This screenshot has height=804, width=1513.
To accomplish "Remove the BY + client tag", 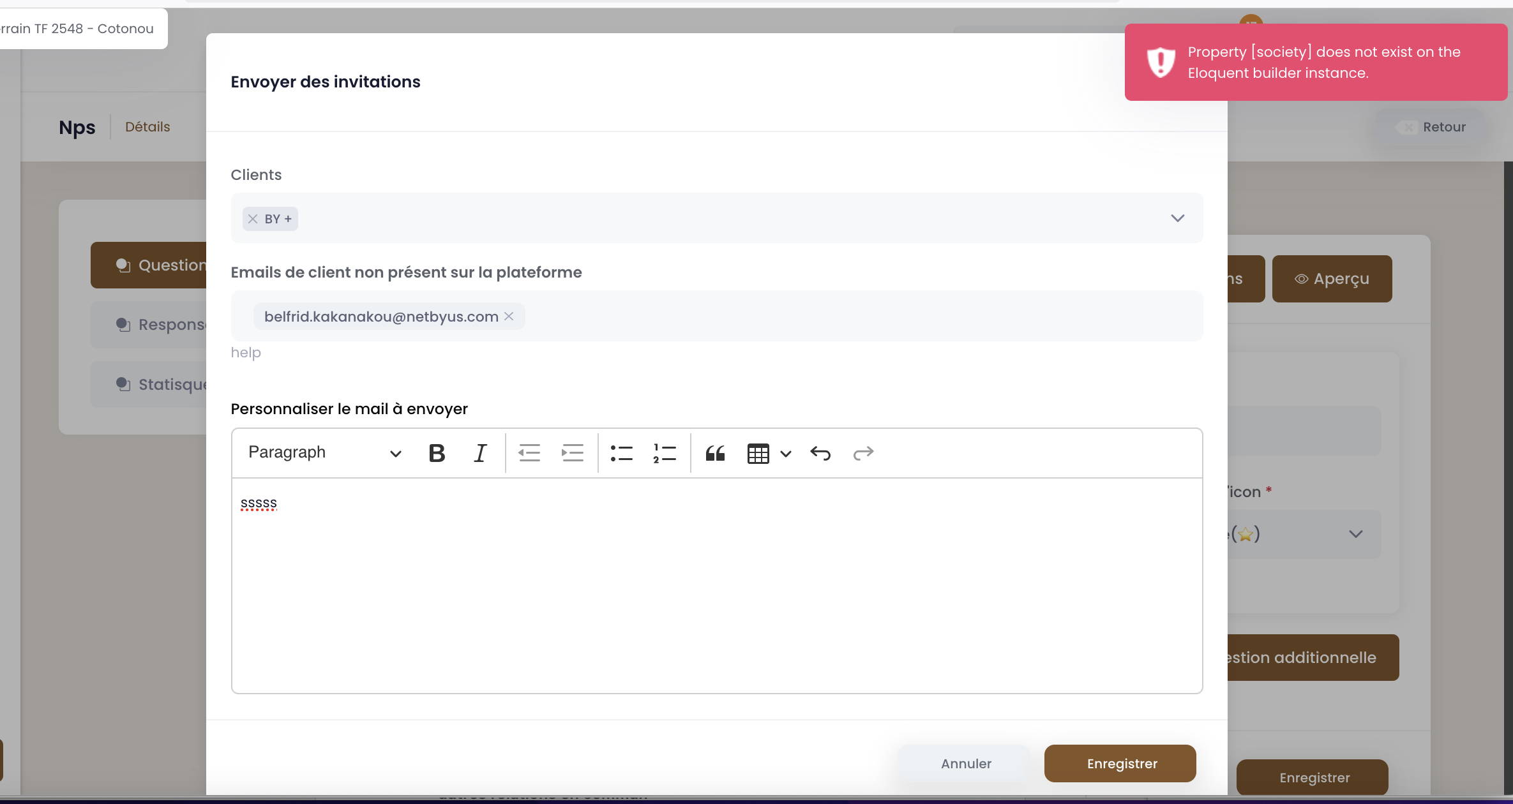I will 253,219.
